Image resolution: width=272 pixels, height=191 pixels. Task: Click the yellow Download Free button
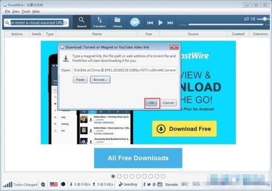(184, 129)
